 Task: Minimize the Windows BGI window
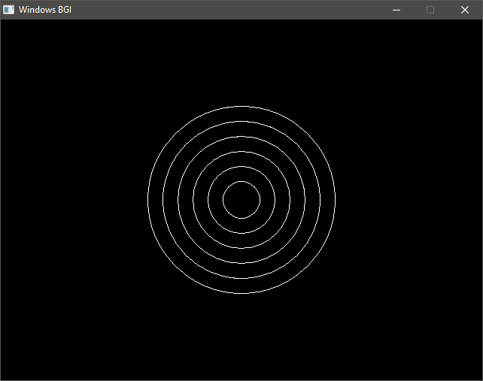tap(396, 10)
